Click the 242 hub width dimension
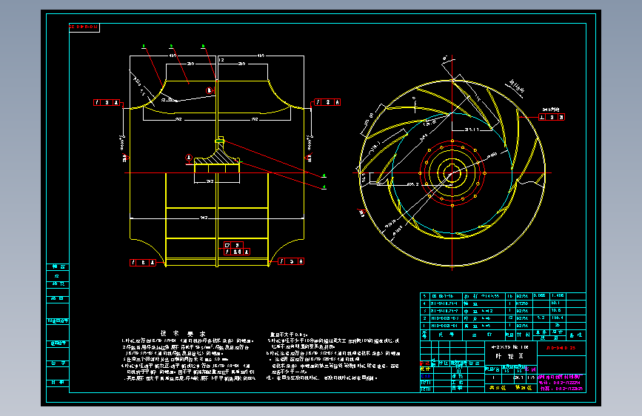 click(x=210, y=181)
